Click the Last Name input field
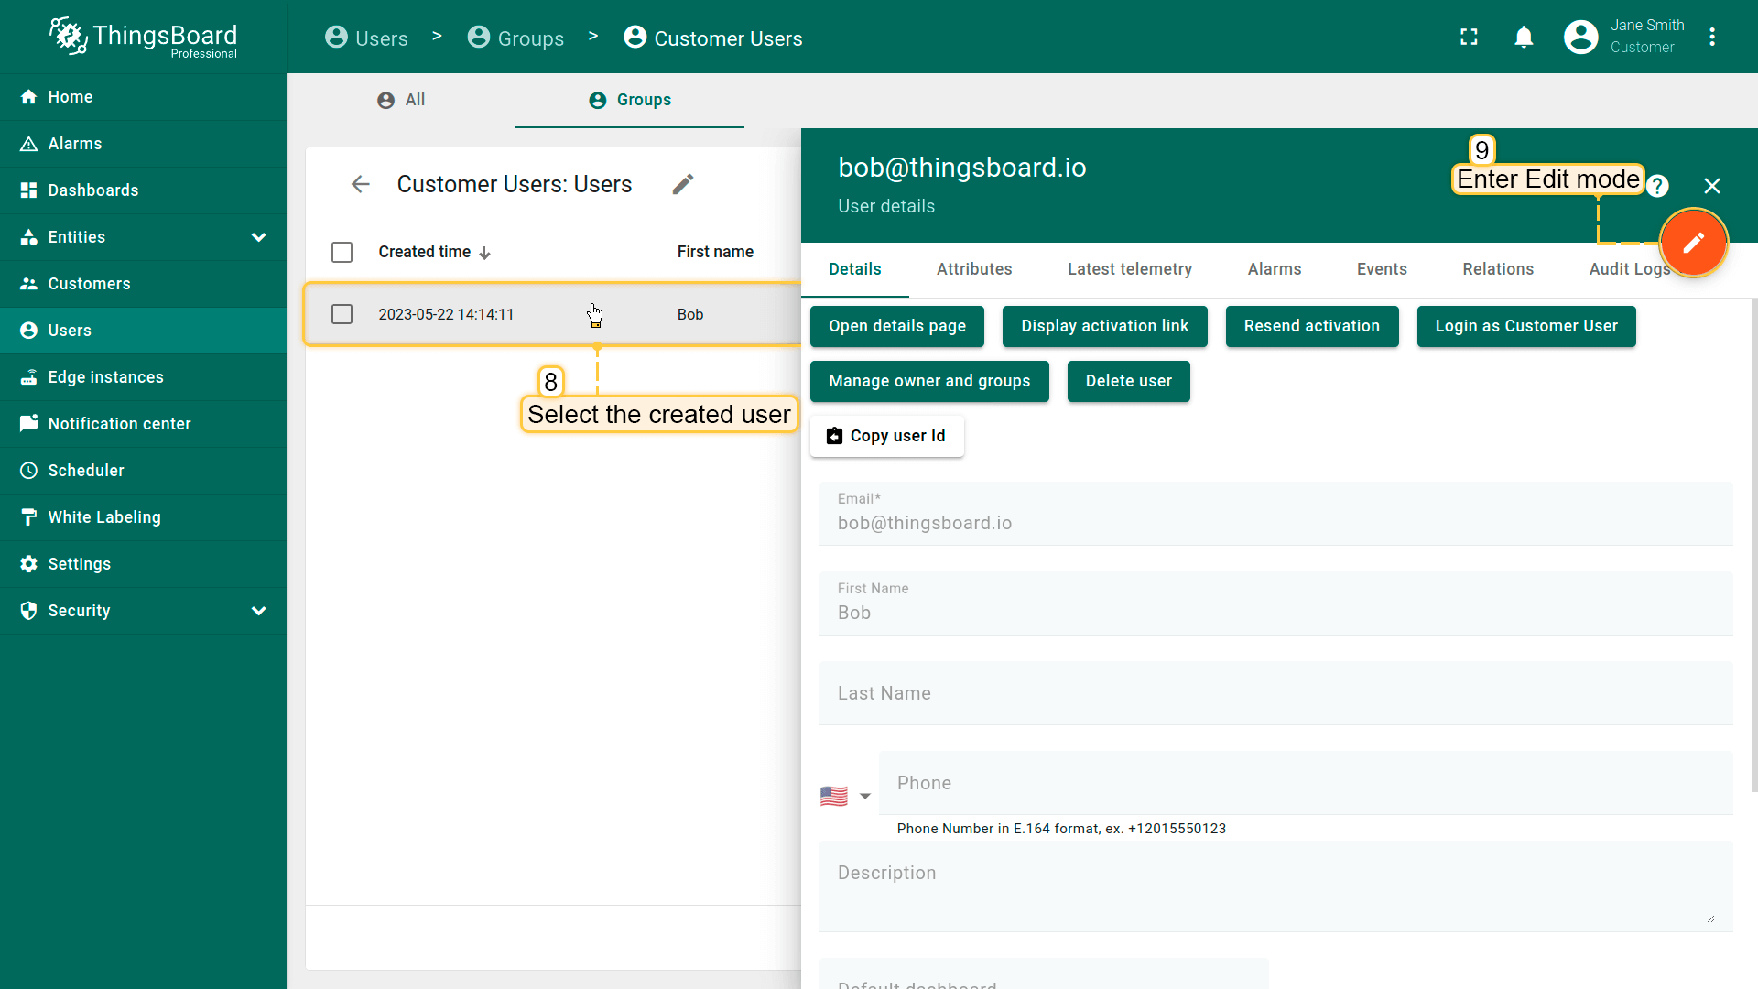Viewport: 1758px width, 989px height. [1275, 694]
